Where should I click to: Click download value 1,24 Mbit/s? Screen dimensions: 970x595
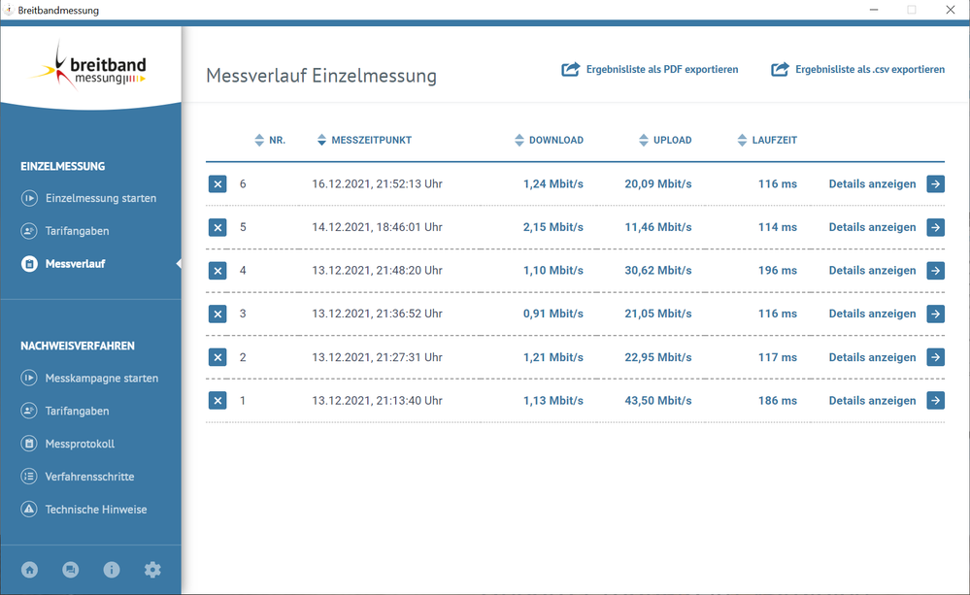553,183
